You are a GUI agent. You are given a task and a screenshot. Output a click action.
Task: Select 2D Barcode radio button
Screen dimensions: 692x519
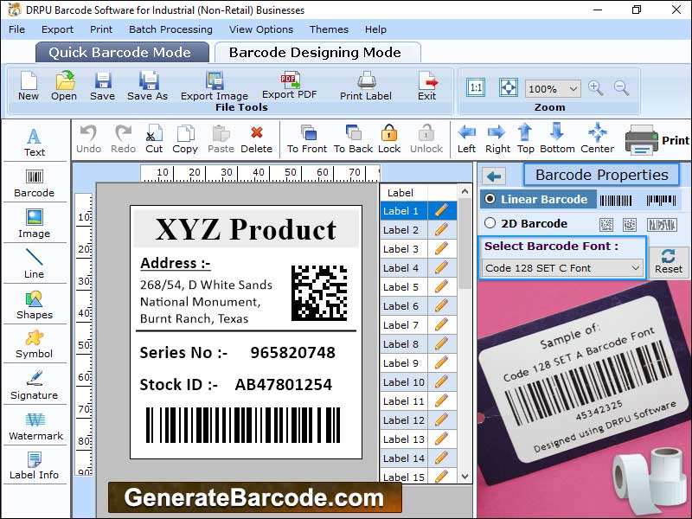coord(490,223)
